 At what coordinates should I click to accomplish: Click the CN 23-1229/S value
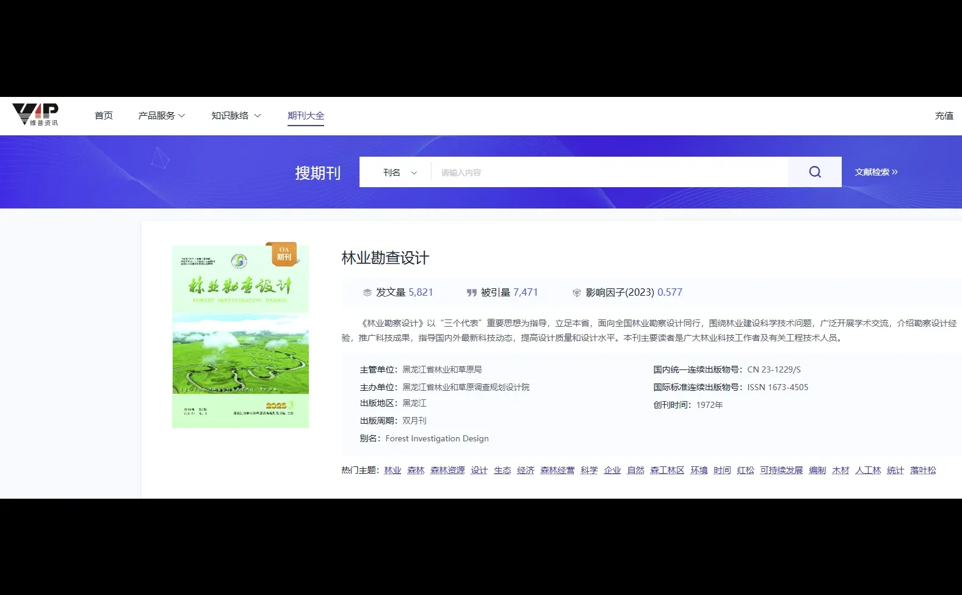coord(774,369)
